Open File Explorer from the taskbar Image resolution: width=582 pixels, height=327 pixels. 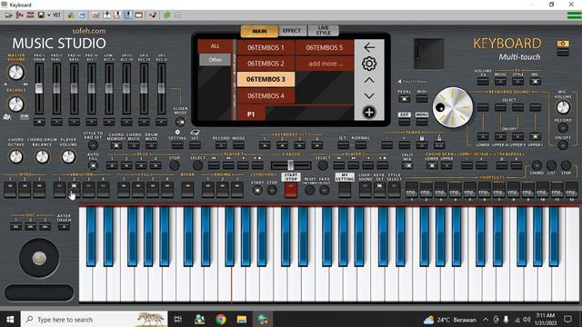(x=242, y=319)
